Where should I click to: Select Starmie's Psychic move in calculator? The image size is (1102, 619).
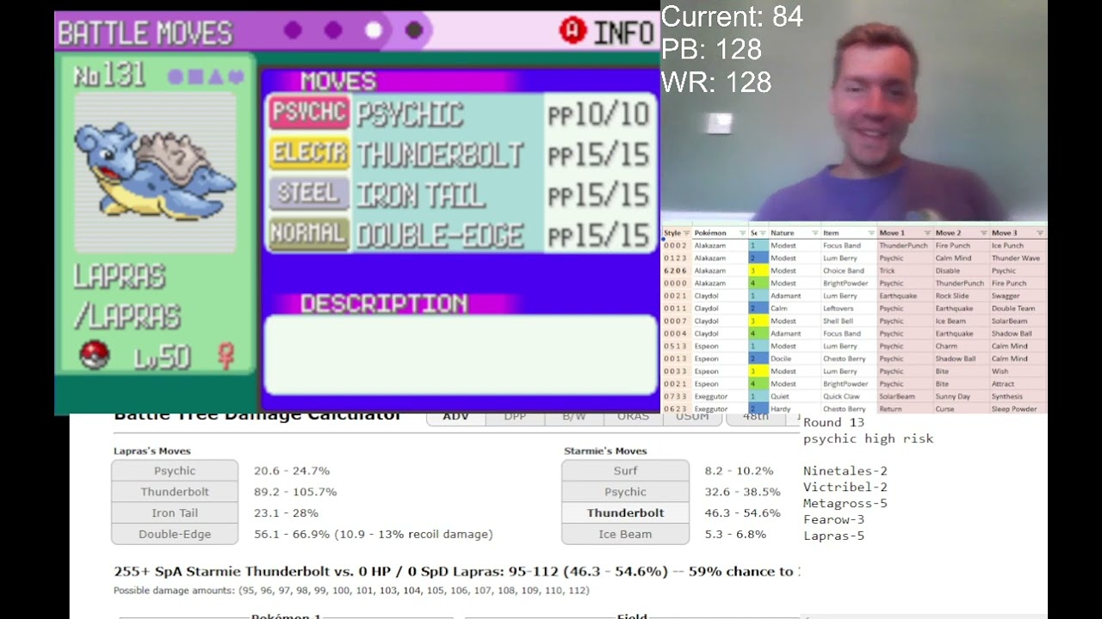click(x=625, y=492)
